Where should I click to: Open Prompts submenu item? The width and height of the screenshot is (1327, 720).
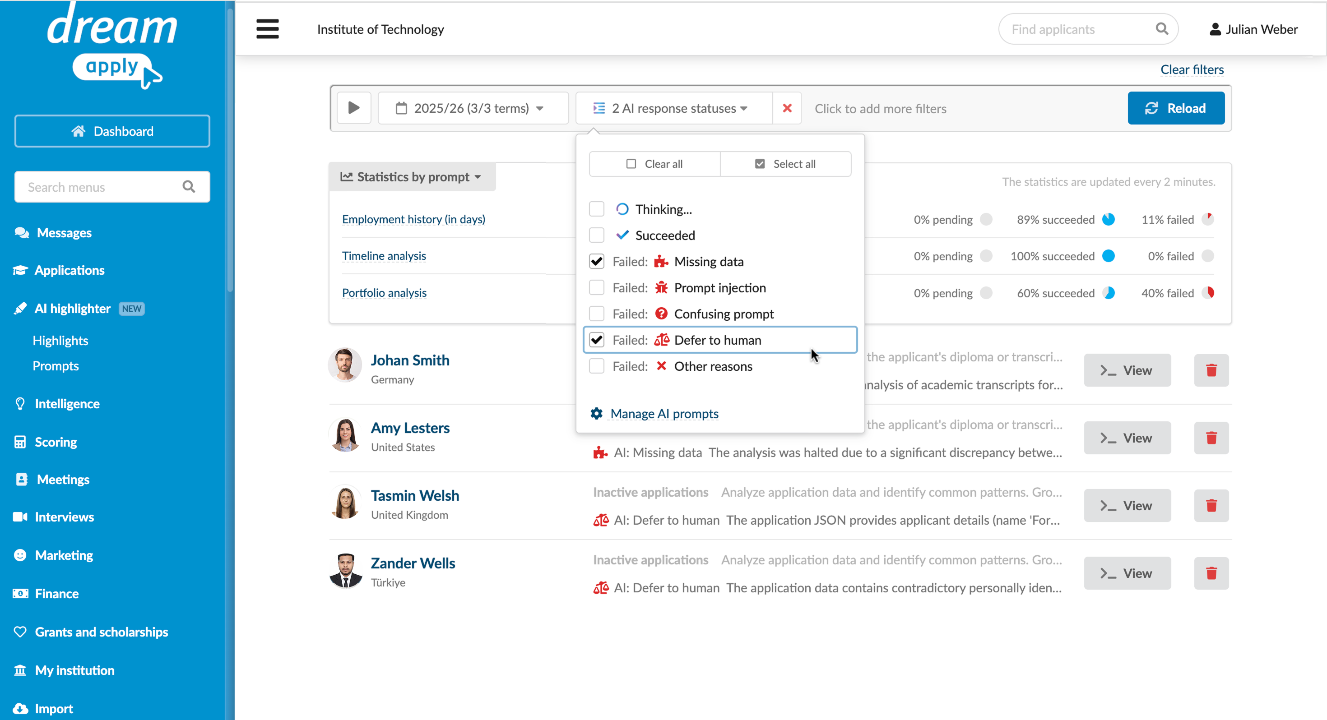coord(56,366)
